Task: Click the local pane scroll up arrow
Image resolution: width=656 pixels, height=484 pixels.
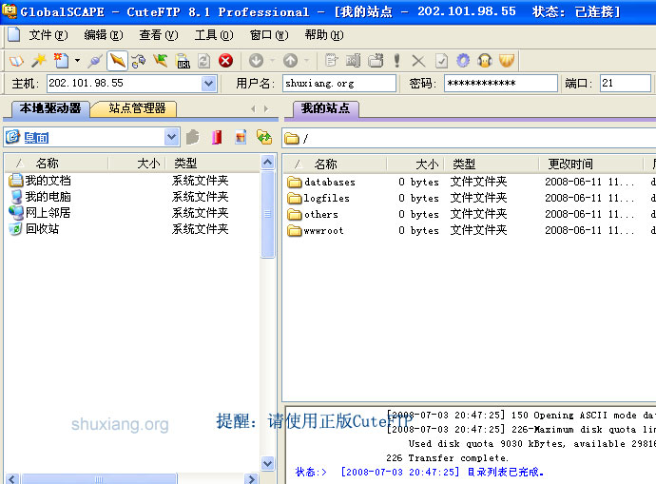Action: point(268,162)
